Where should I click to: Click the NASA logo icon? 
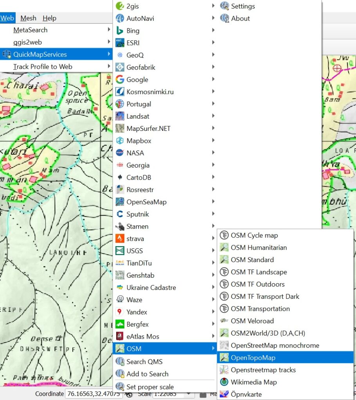pos(120,153)
